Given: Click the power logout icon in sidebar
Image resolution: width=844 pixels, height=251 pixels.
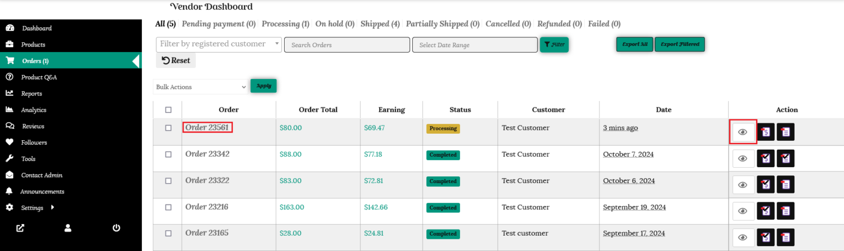Looking at the screenshot, I should [x=116, y=228].
